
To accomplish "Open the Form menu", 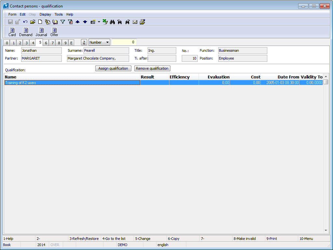I will coord(12,14).
